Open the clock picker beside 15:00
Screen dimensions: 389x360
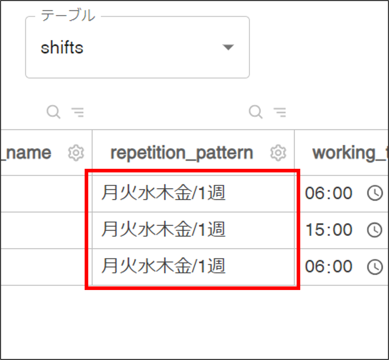(x=375, y=230)
